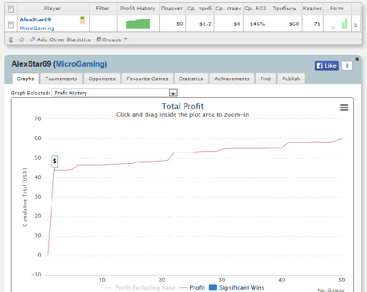
Task: Click the 146% ROI value cell
Action: click(x=258, y=24)
